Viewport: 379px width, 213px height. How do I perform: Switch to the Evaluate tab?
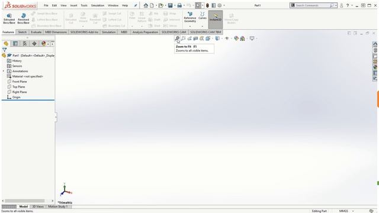coord(36,32)
